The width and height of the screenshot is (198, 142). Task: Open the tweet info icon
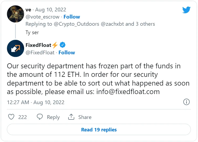click(186, 102)
